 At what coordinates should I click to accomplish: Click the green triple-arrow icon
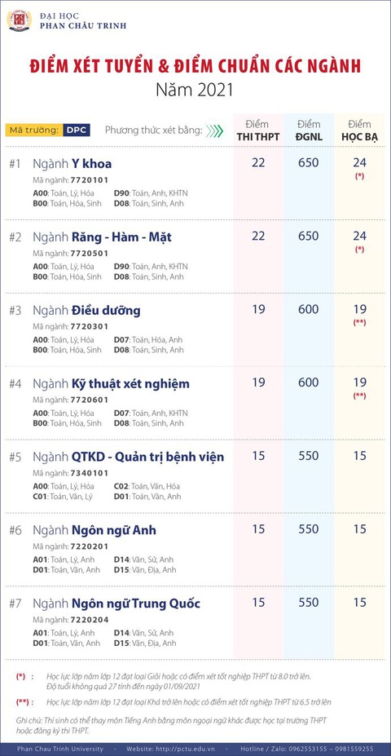pyautogui.click(x=215, y=130)
